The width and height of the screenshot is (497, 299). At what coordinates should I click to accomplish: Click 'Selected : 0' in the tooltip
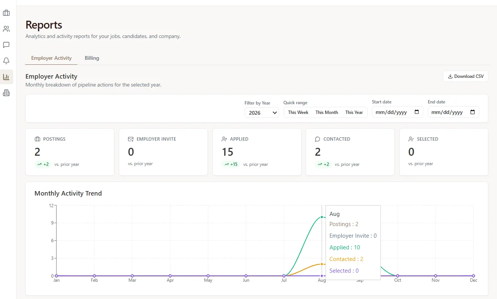pyautogui.click(x=344, y=271)
